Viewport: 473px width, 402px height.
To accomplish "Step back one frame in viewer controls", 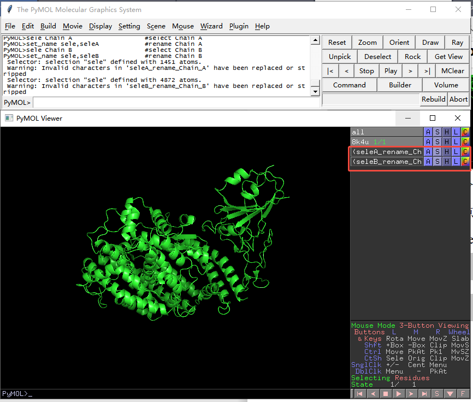I will [x=372, y=393].
